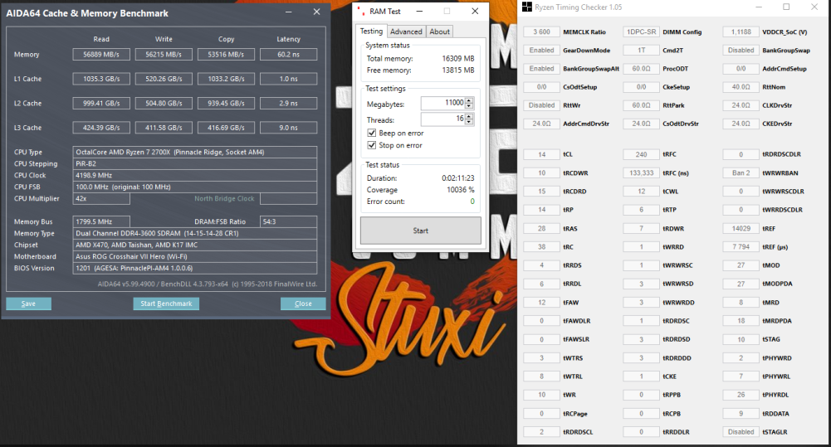
Task: Minimize the AIDA64 benchmark window
Action: (x=288, y=12)
